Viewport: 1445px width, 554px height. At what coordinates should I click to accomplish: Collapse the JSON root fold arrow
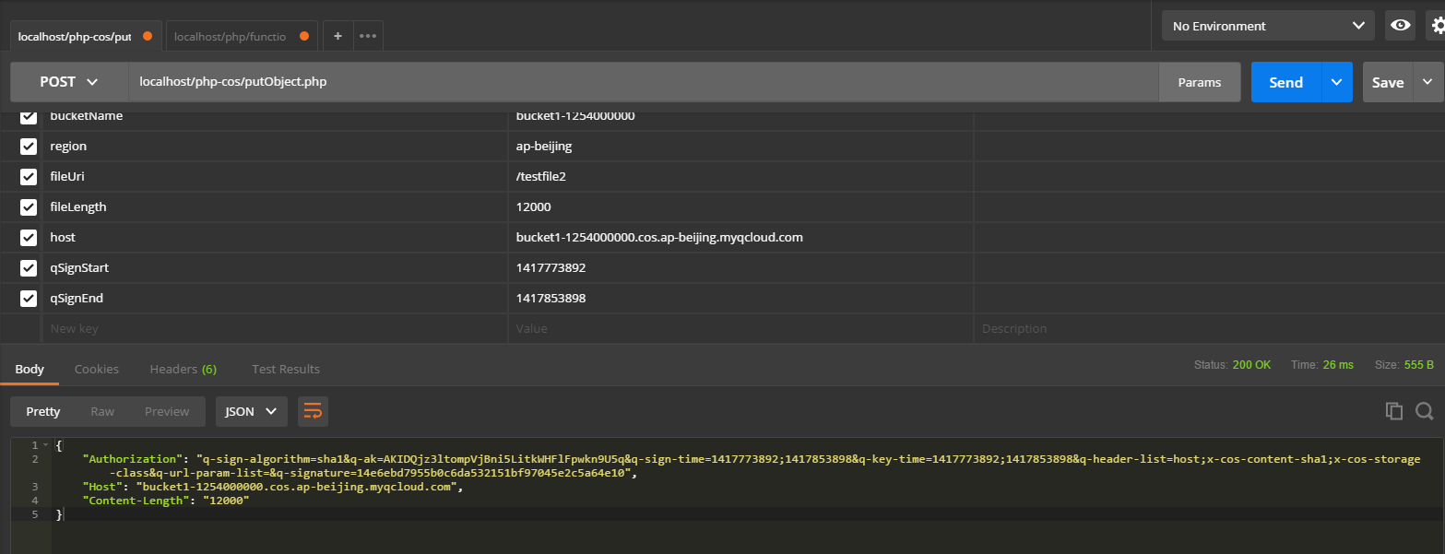[x=46, y=445]
